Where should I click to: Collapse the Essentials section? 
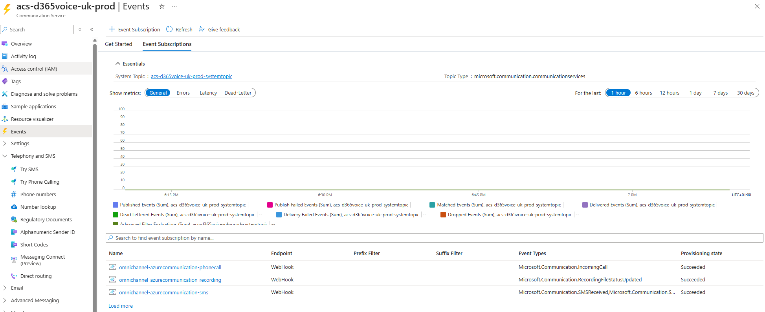coord(118,64)
